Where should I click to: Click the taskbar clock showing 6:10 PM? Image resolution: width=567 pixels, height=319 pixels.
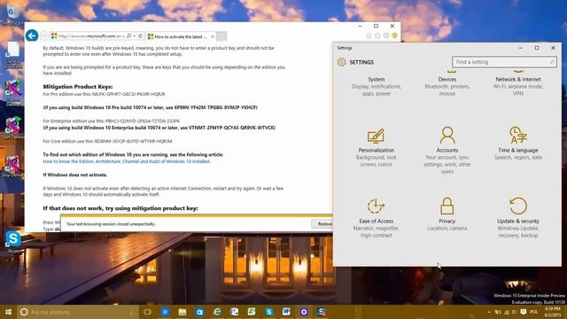point(552,312)
